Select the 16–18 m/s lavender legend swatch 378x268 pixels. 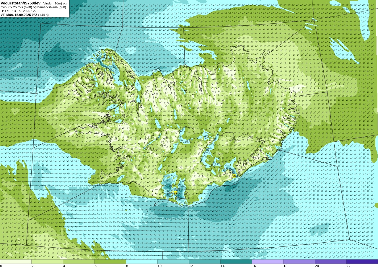click(268, 262)
